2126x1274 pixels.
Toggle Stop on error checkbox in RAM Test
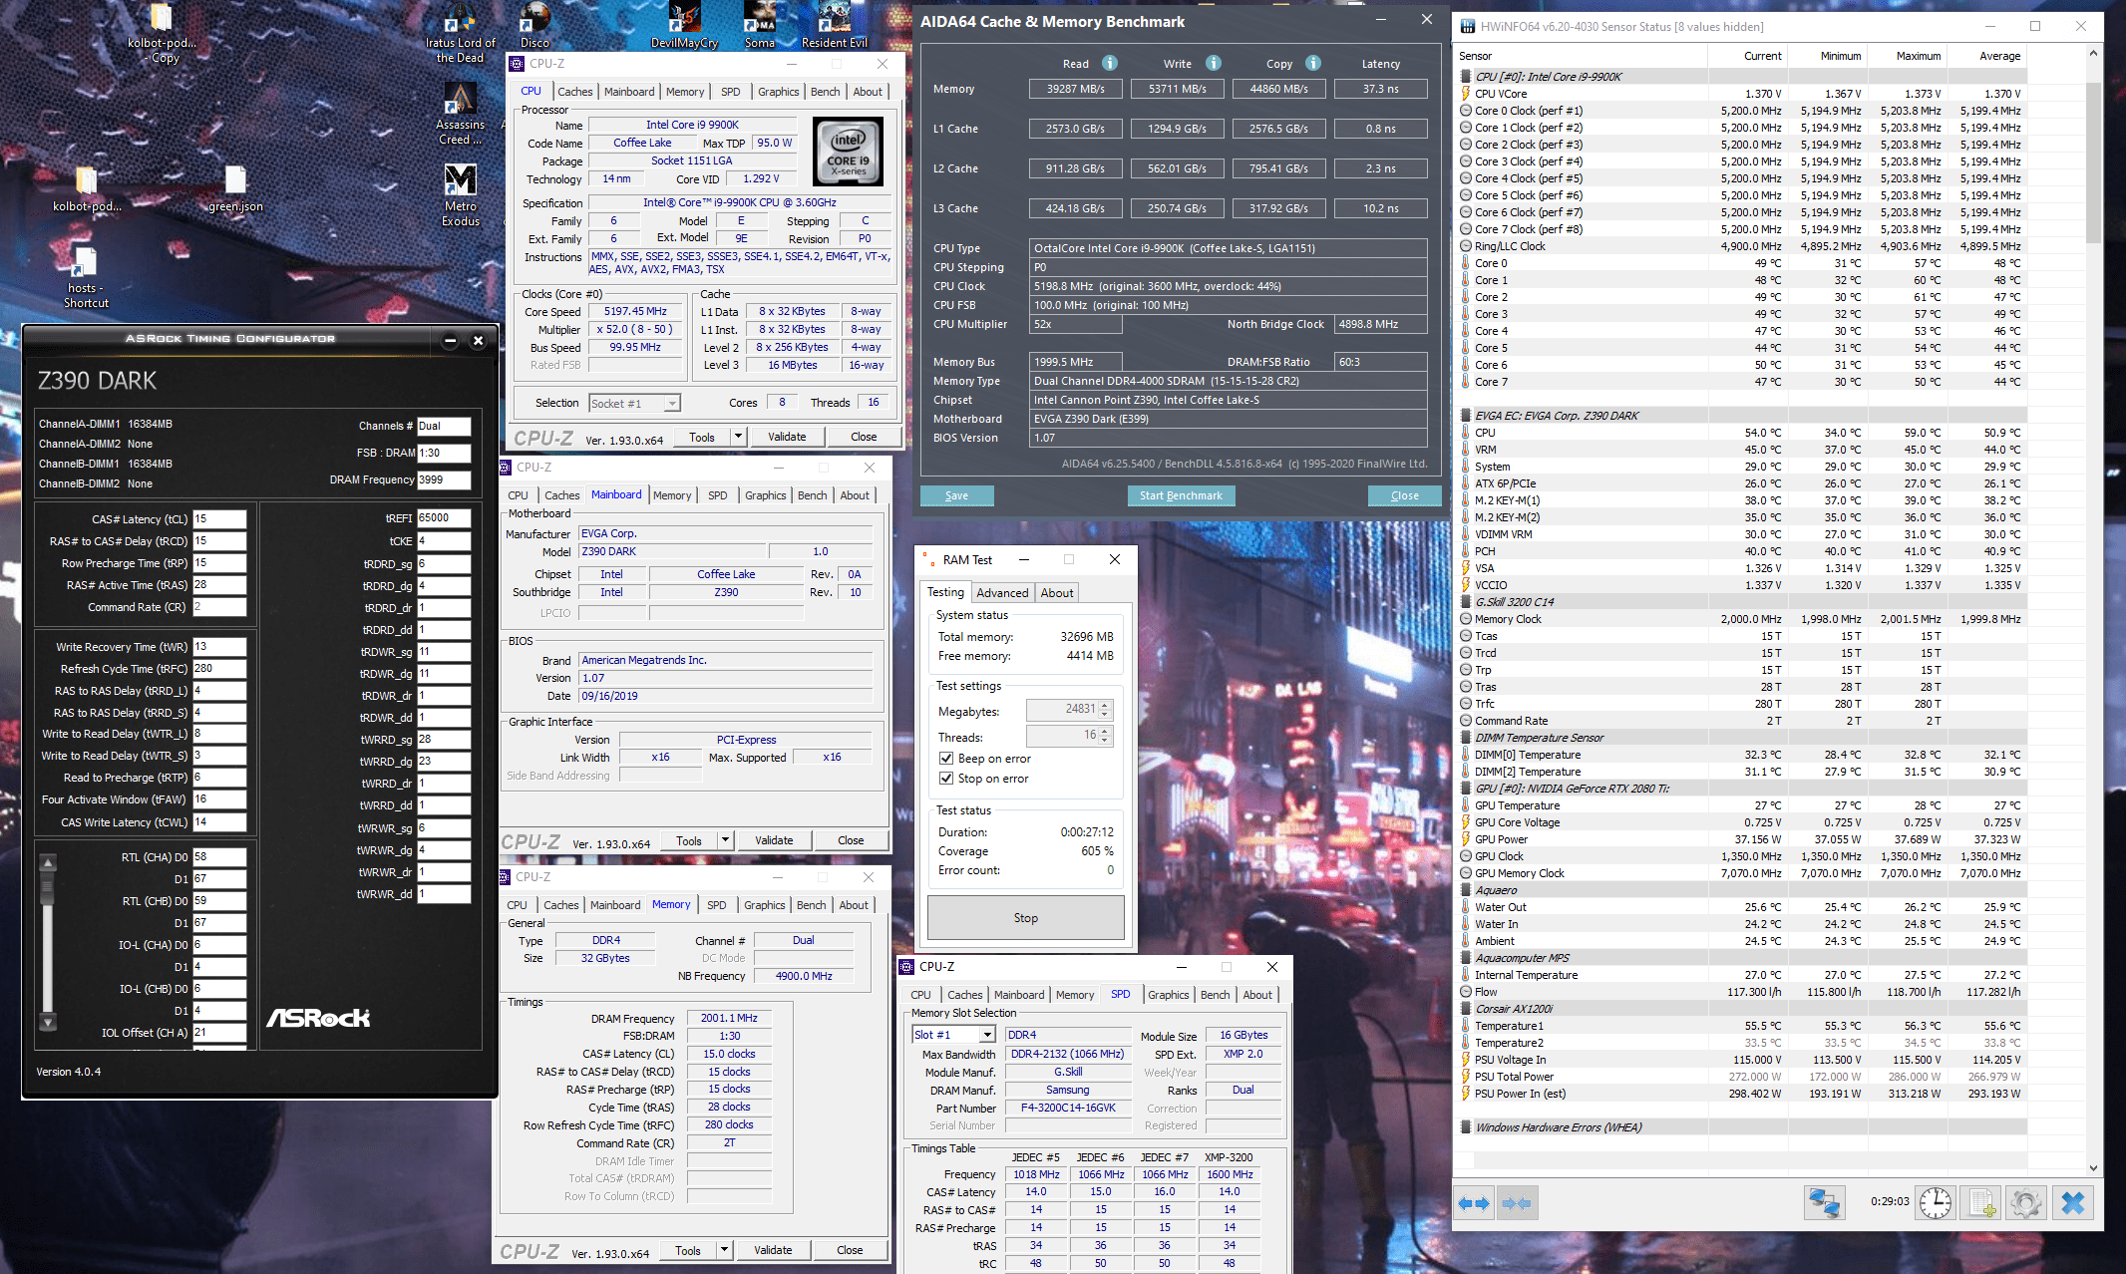(946, 779)
